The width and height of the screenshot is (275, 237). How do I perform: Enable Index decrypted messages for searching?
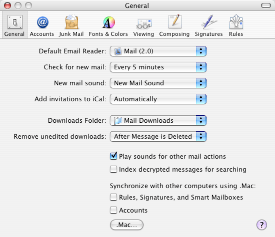[x=113, y=169]
